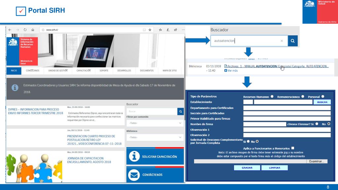Go to browser home icon
This screenshot has width=338, height=190.
point(33,30)
